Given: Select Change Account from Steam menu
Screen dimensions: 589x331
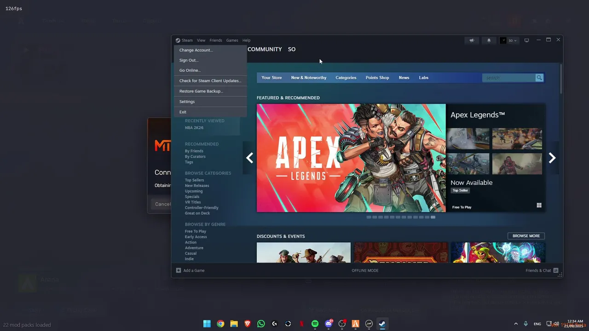Looking at the screenshot, I should click(210, 50).
